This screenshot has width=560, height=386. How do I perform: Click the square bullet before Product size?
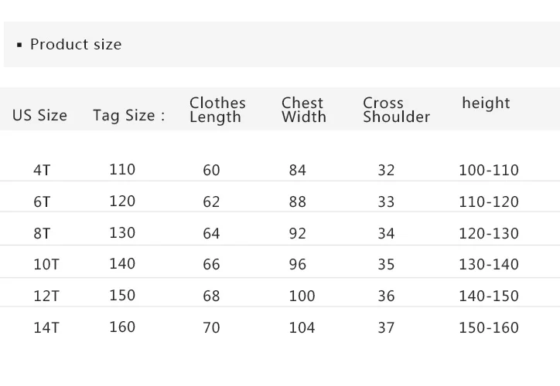click(19, 45)
